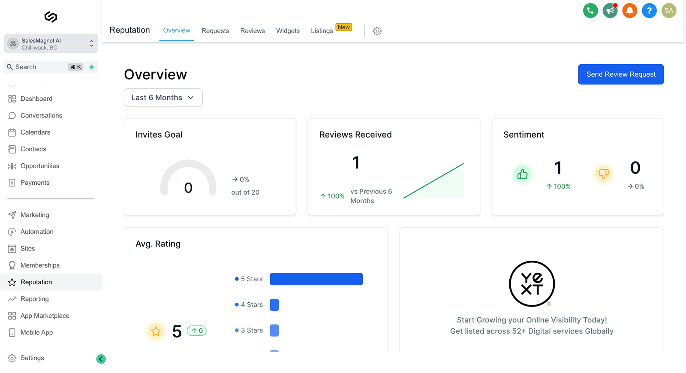The image size is (686, 373).
Task: Click the 5 Stars rating bar
Action: (316, 279)
